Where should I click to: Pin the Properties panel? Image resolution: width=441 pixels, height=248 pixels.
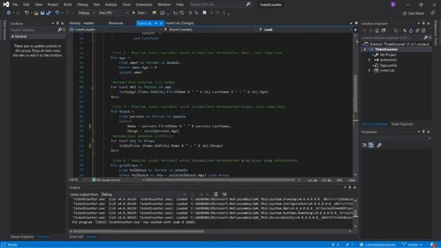coord(423,132)
